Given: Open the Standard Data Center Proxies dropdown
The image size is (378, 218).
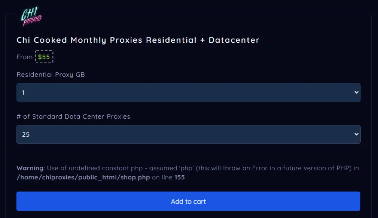Looking at the screenshot, I should coord(188,134).
